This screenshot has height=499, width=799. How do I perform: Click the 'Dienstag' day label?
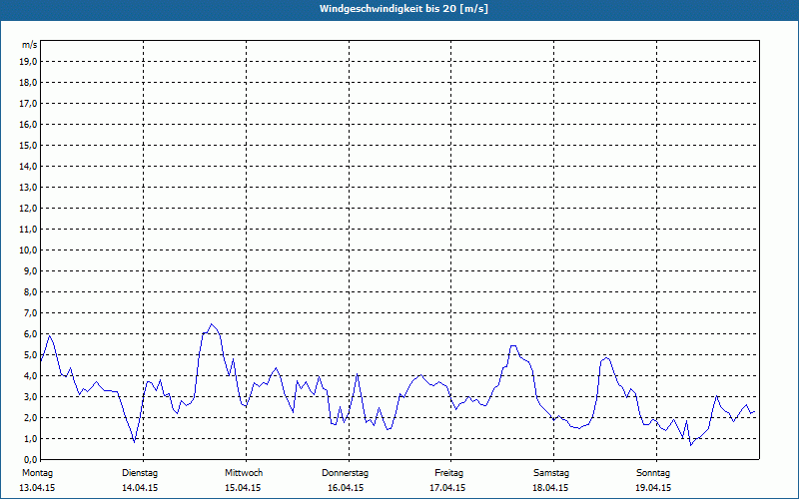(140, 473)
